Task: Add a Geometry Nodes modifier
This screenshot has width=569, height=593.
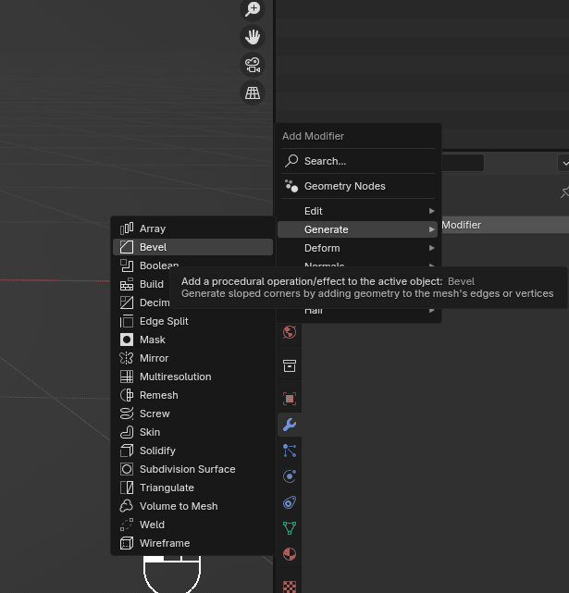Action: click(x=344, y=186)
